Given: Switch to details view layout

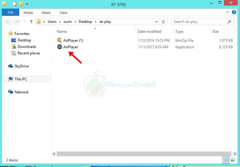Looking at the screenshot, I should click(x=226, y=160).
